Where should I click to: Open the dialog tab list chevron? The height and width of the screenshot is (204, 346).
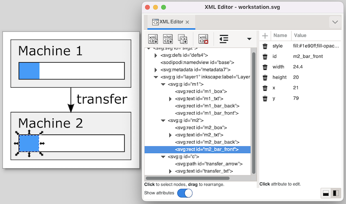(x=335, y=22)
